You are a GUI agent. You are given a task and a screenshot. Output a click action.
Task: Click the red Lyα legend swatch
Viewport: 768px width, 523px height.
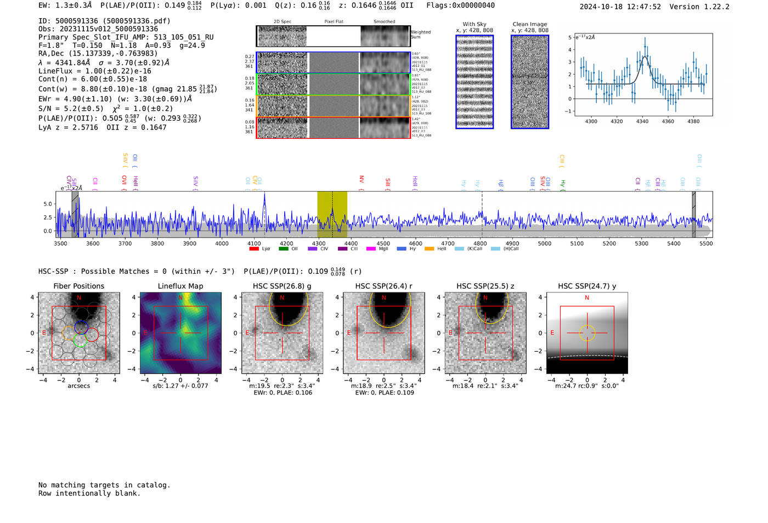click(x=254, y=249)
